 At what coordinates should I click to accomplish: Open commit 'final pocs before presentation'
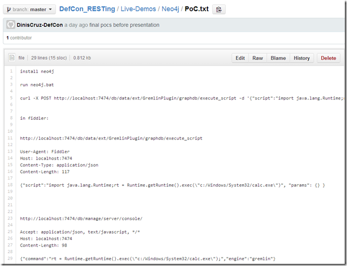pyautogui.click(x=124, y=25)
